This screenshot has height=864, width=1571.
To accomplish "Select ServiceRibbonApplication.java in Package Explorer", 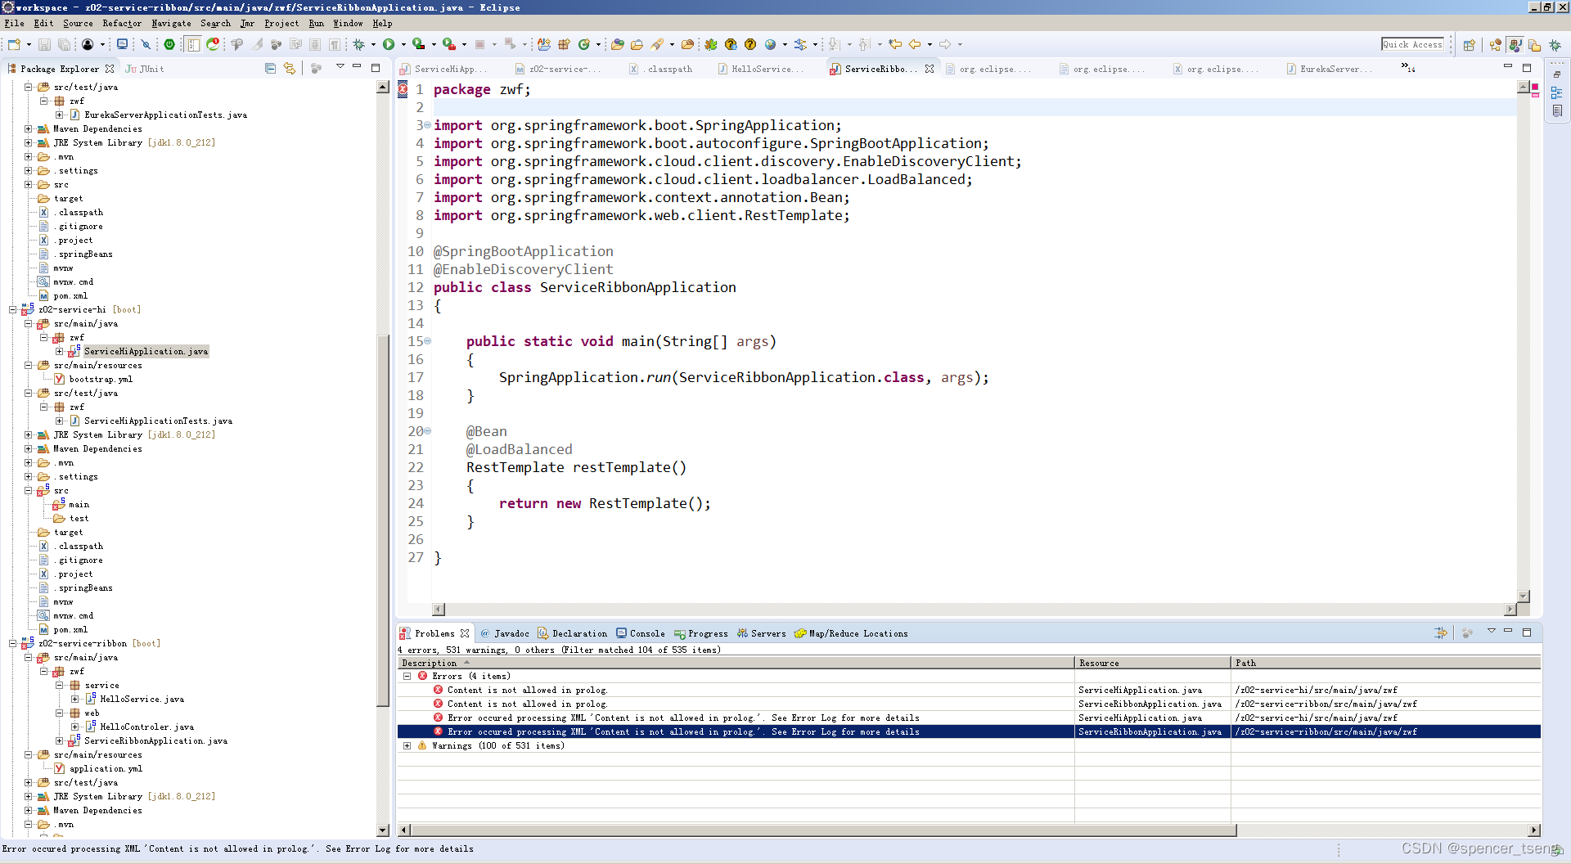I will [x=155, y=740].
